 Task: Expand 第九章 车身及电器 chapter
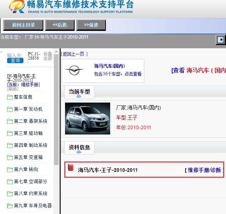click(x=33, y=206)
